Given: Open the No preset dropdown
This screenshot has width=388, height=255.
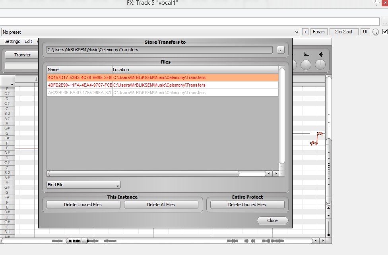Looking at the screenshot, I should point(150,32).
